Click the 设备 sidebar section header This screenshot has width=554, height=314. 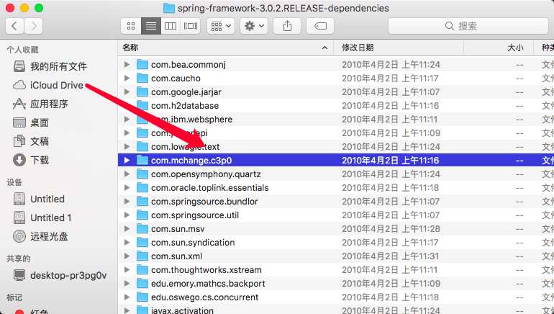14,182
